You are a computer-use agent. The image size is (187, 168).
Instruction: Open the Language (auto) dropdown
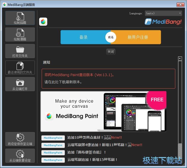(163, 13)
